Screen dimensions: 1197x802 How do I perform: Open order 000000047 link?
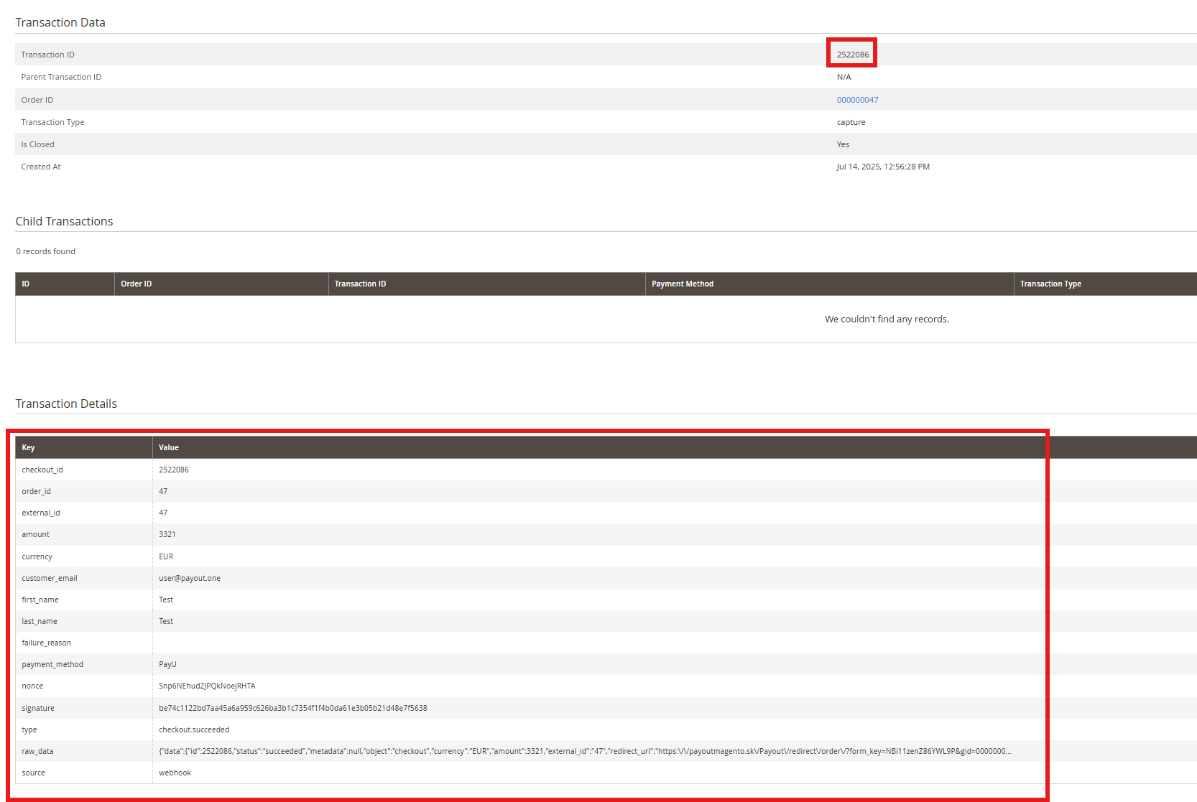857,100
